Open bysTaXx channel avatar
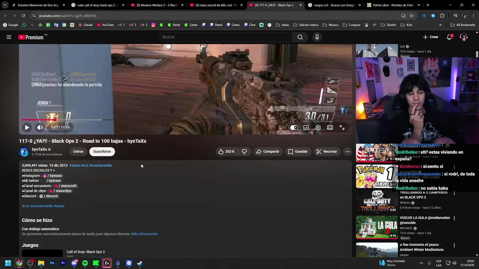The width and height of the screenshot is (479, 269). pos(24,151)
